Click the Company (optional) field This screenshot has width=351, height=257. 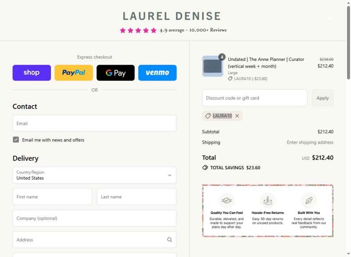tap(94, 218)
